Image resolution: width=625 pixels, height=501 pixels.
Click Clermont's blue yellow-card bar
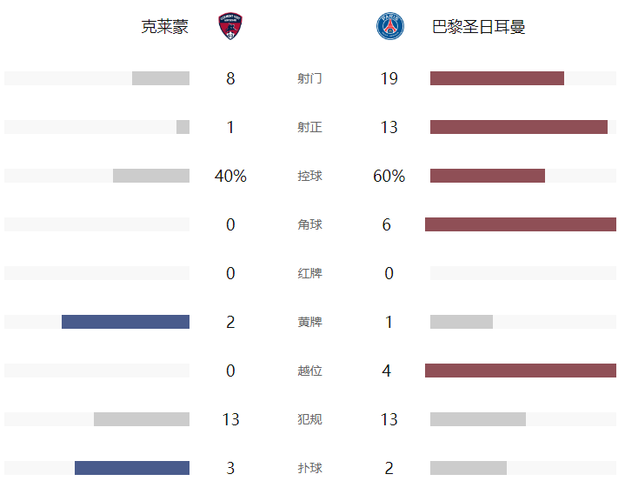pos(125,322)
